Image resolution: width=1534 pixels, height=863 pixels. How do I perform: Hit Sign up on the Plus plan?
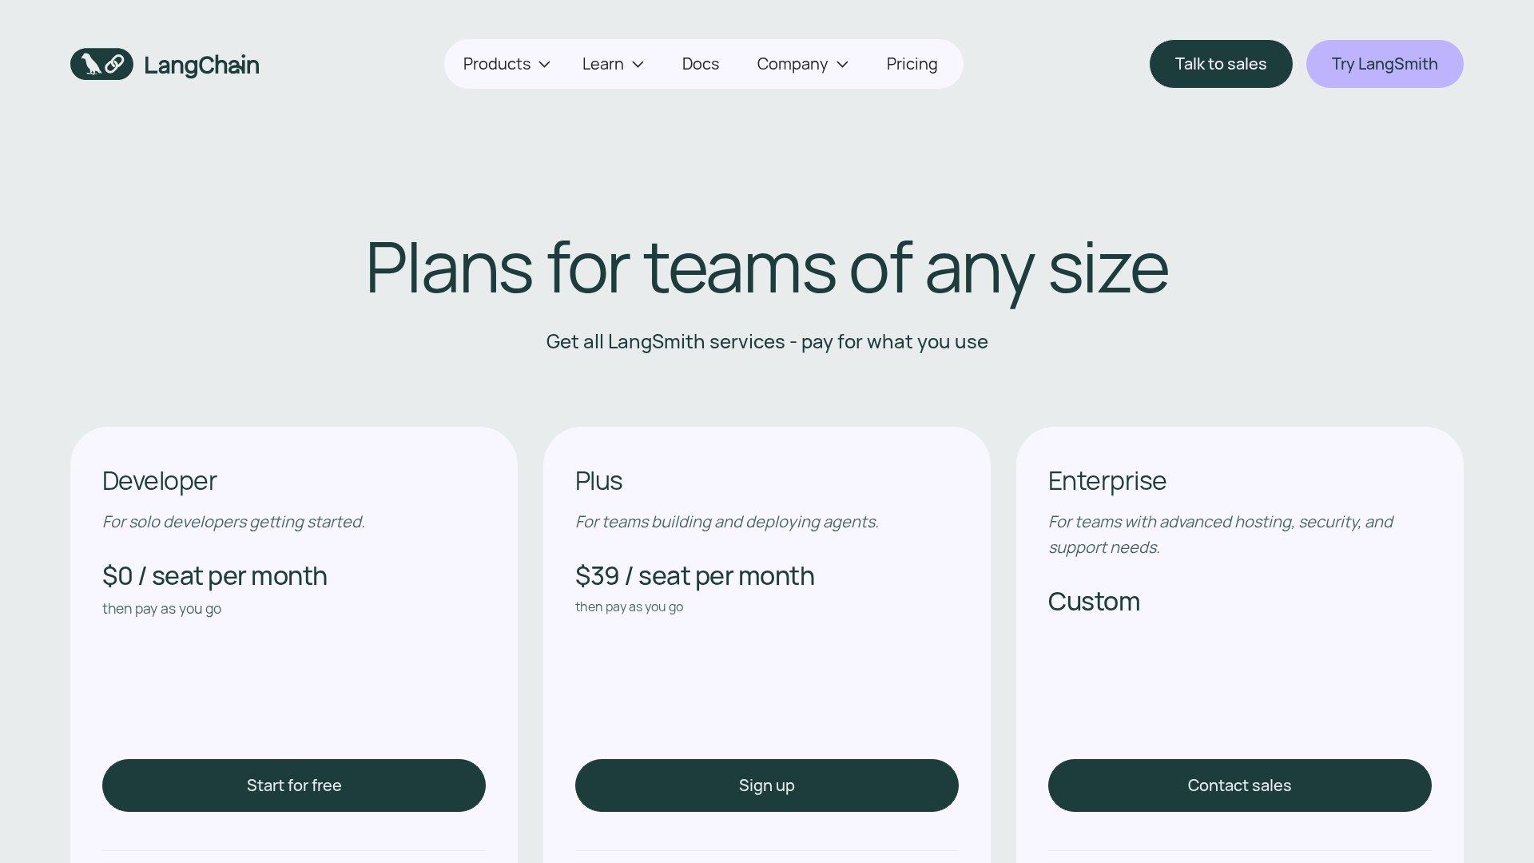[x=767, y=785]
